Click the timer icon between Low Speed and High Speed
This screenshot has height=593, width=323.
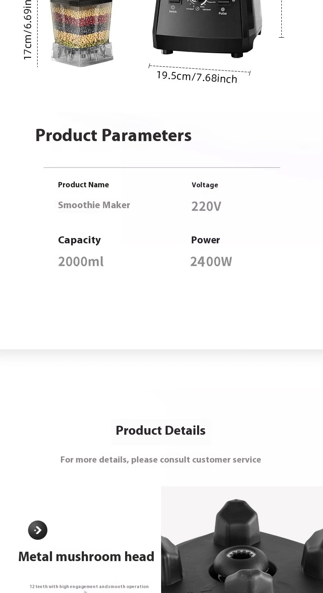(197, 8)
